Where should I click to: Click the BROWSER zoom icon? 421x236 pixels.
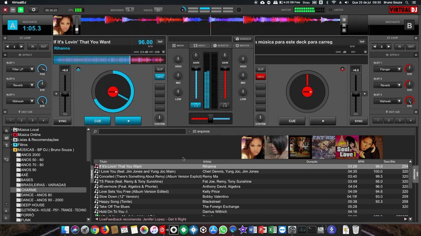(x=130, y=10)
